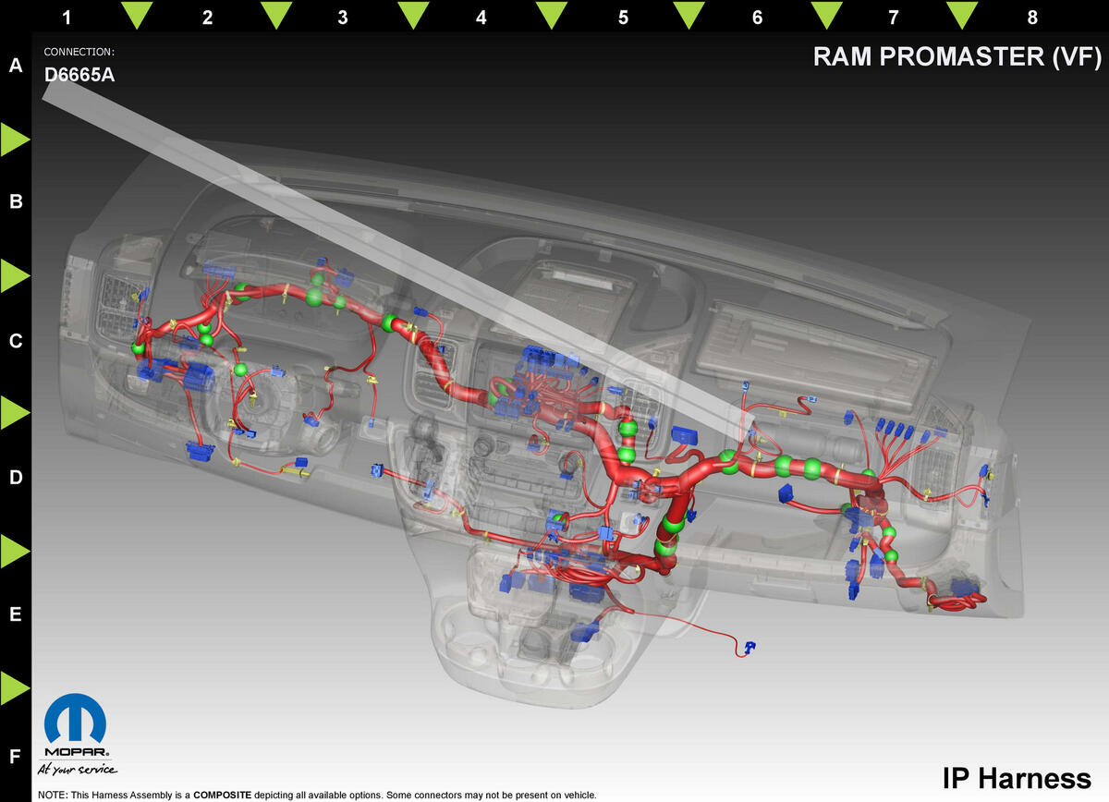
Task: Click the green triangle marker between columns 1 and 2
Action: (138, 15)
